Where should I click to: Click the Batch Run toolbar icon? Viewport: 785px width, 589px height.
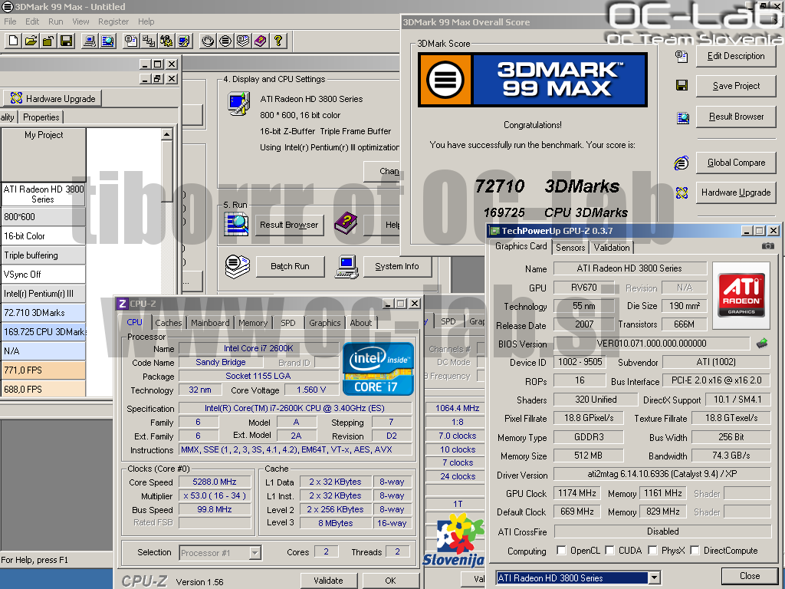[x=243, y=41]
